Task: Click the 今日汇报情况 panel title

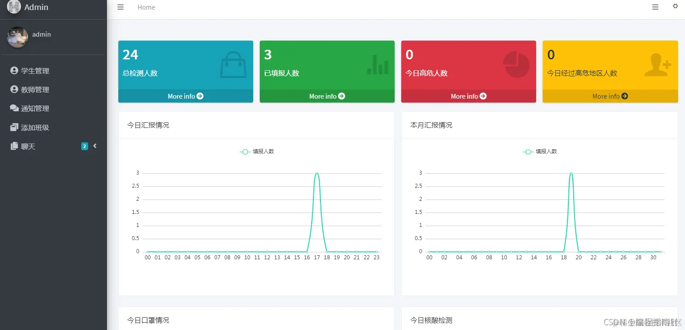Action: [148, 125]
